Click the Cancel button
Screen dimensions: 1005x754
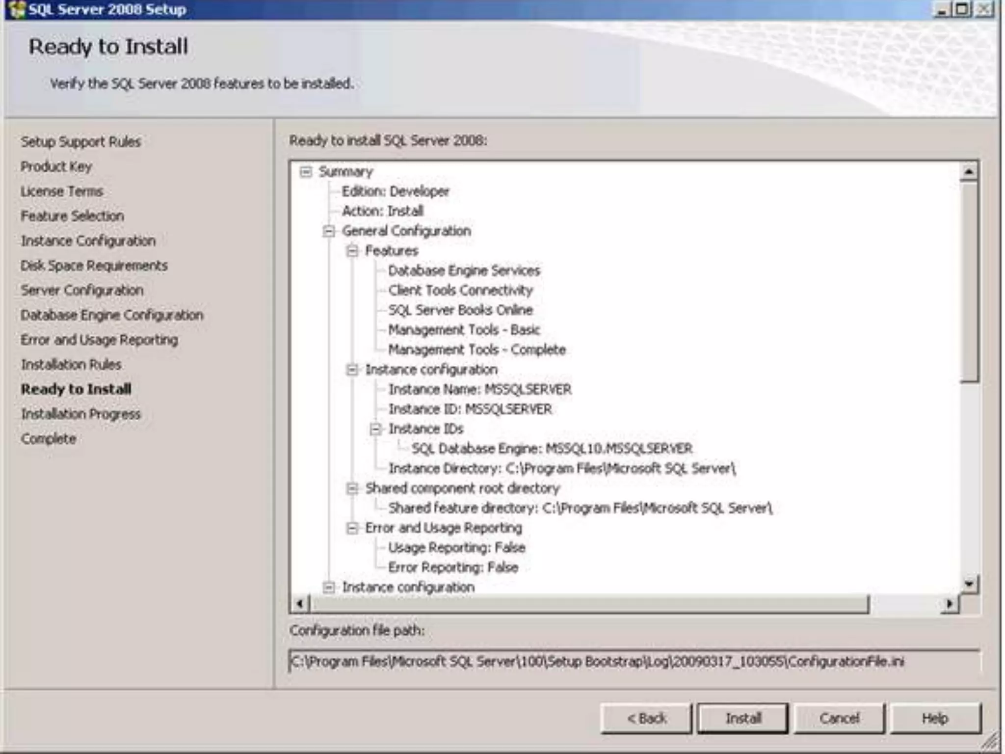[839, 719]
